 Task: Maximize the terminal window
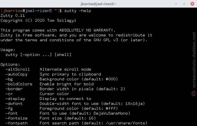[184, 4]
